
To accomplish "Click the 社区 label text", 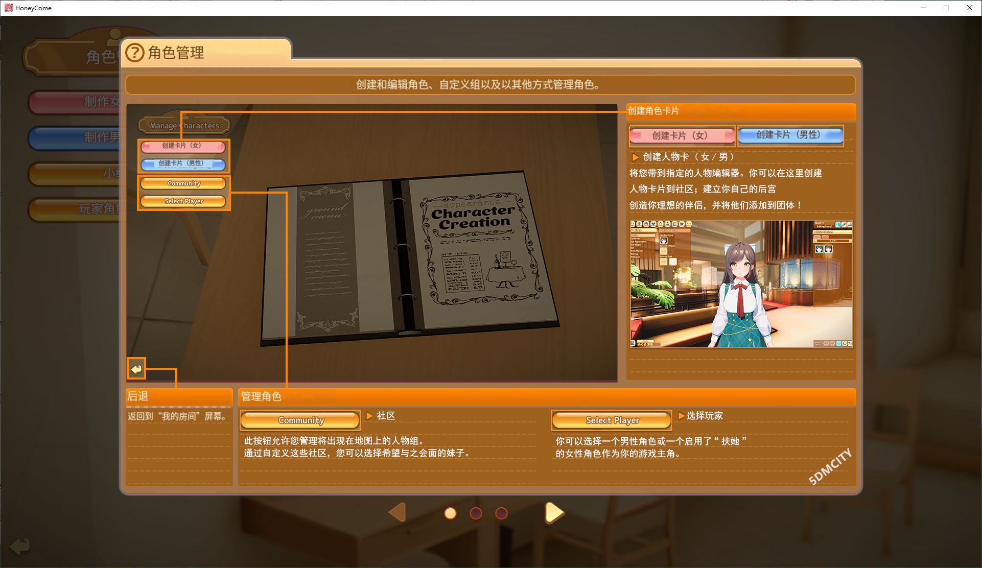I will [386, 416].
